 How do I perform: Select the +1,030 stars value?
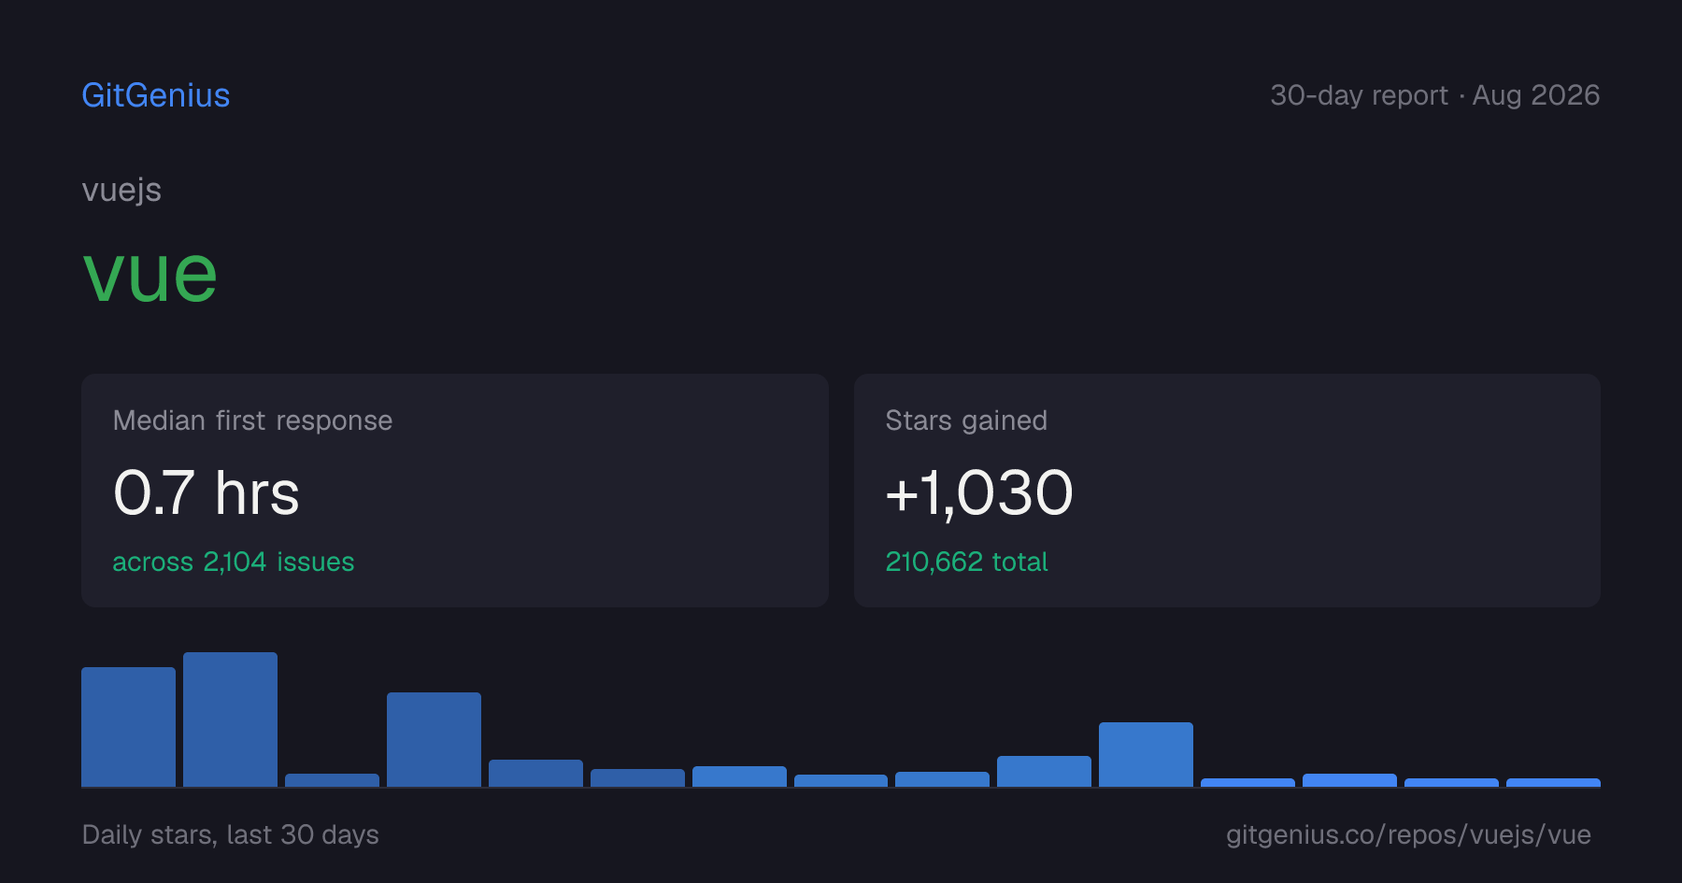click(x=979, y=492)
